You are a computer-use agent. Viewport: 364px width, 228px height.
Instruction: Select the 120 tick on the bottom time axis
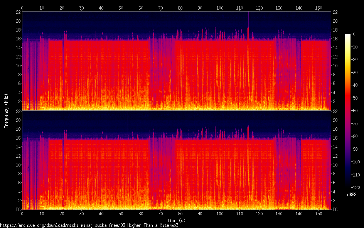(x=259, y=213)
